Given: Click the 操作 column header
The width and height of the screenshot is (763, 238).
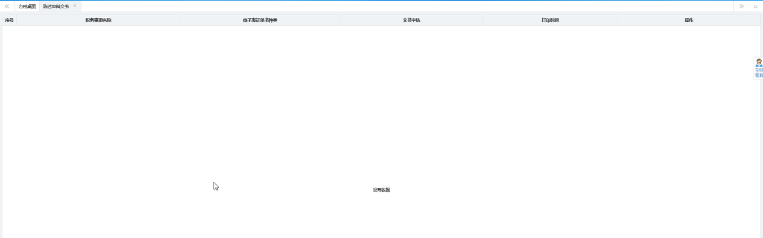Looking at the screenshot, I should pos(689,20).
